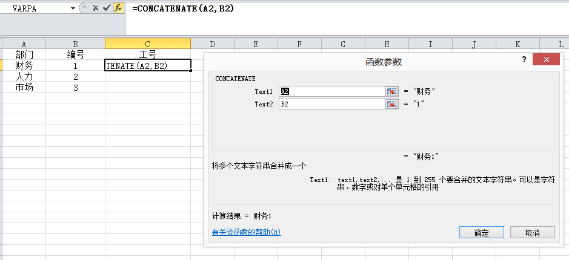569x260 pixels.
Task: Collapse dialog via Text2 range selector icon
Action: pos(391,104)
